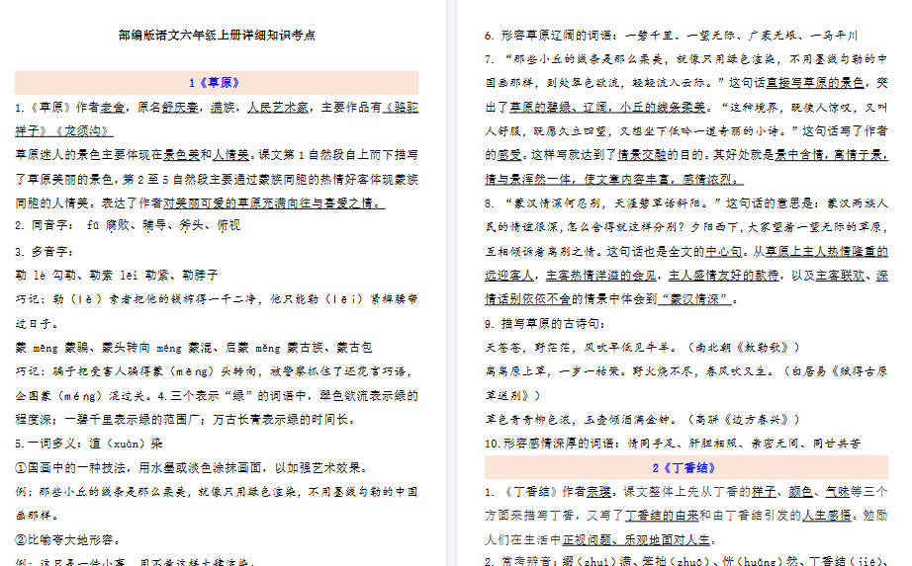Click line 巧记：勒（lè）索者
The height and width of the screenshot is (566, 912).
point(217,311)
